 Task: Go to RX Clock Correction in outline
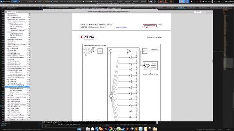pos(14,112)
